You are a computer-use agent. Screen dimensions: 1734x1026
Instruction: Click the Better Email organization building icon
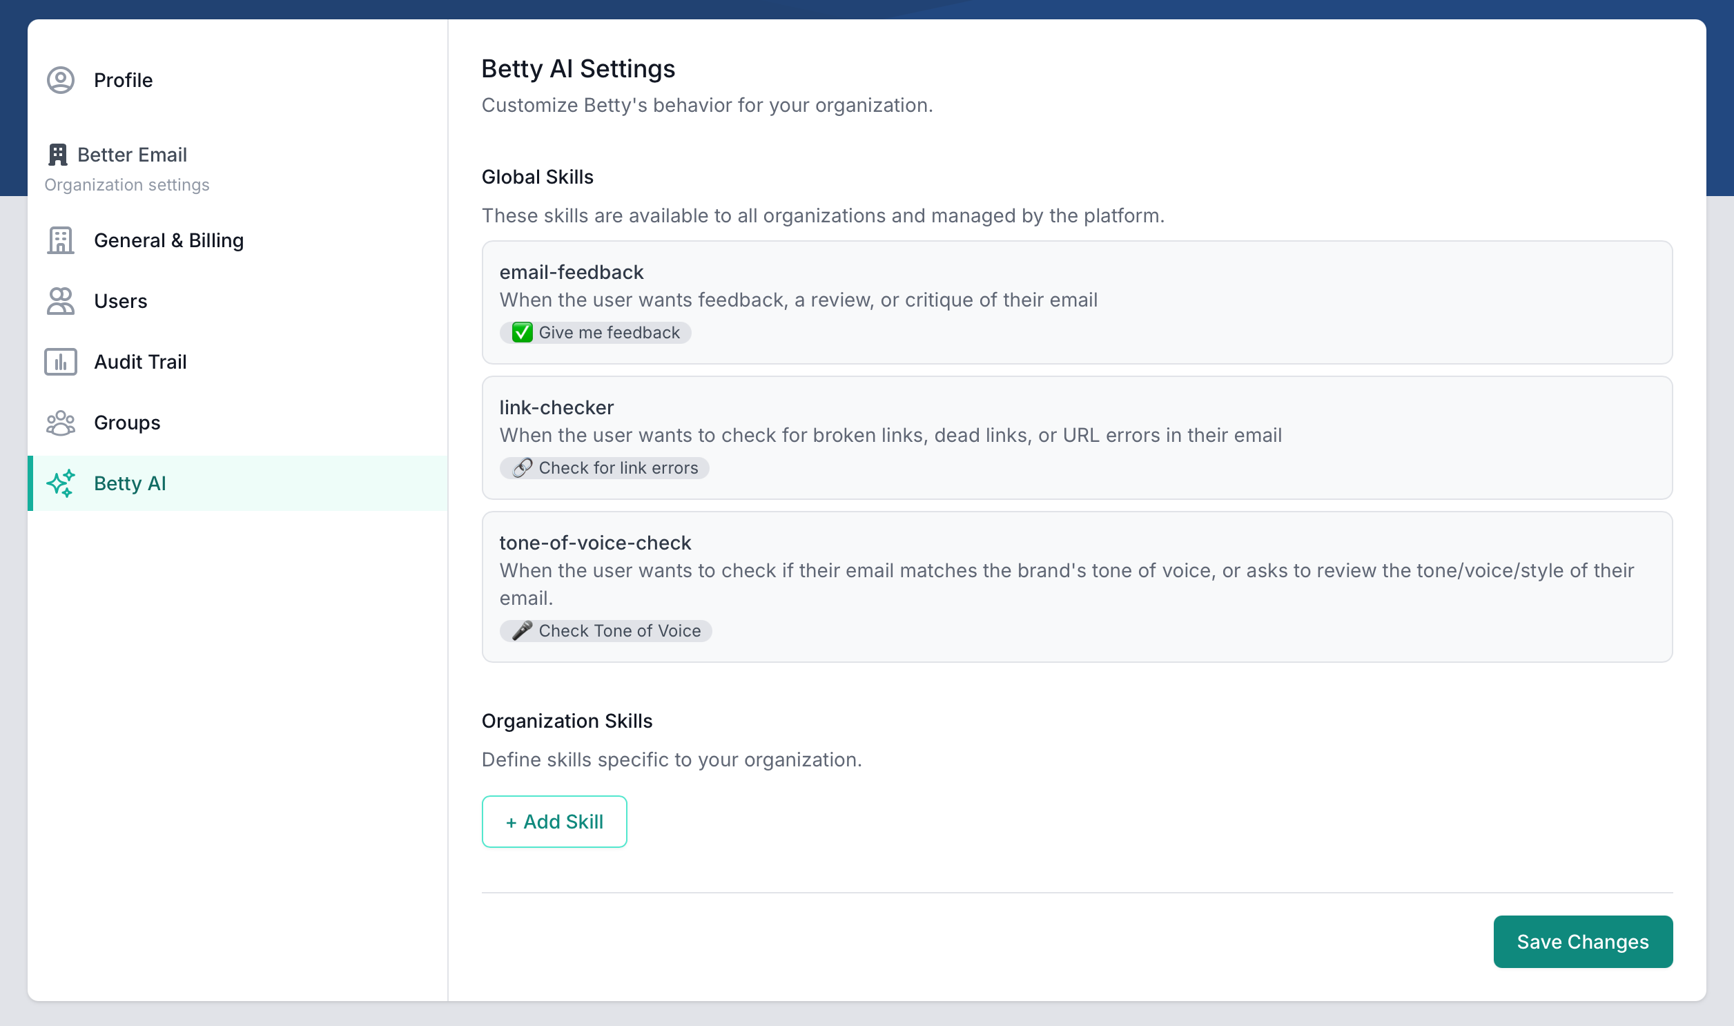57,155
